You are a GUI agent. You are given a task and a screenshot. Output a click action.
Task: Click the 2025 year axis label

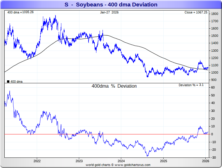click(164, 161)
